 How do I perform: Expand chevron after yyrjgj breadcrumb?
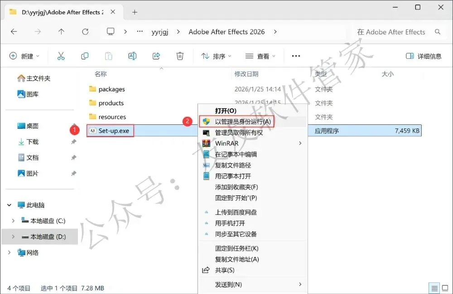tap(178, 32)
